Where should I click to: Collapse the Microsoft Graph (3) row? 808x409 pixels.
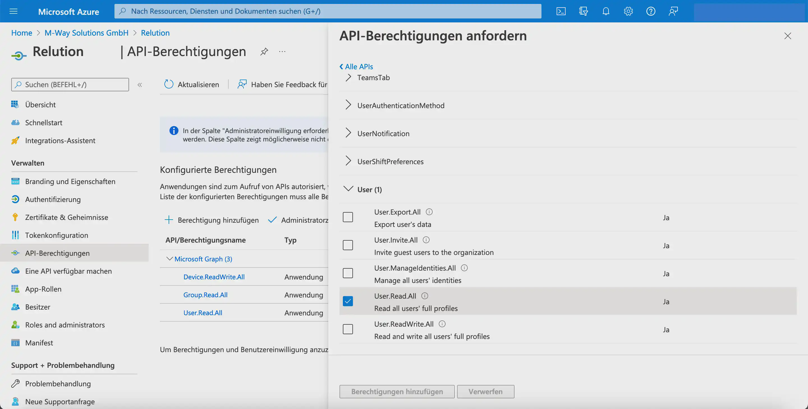pos(169,259)
